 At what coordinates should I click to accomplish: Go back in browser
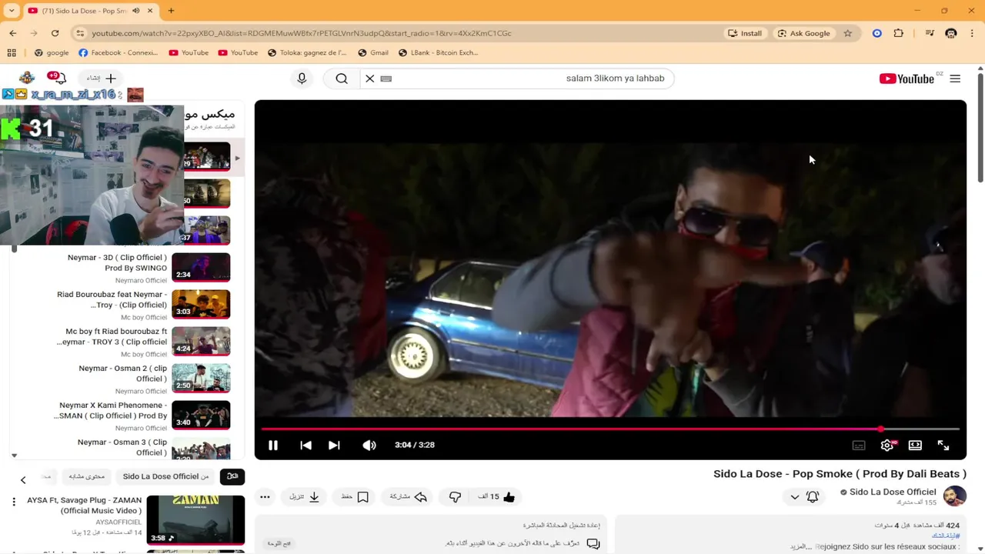click(13, 33)
